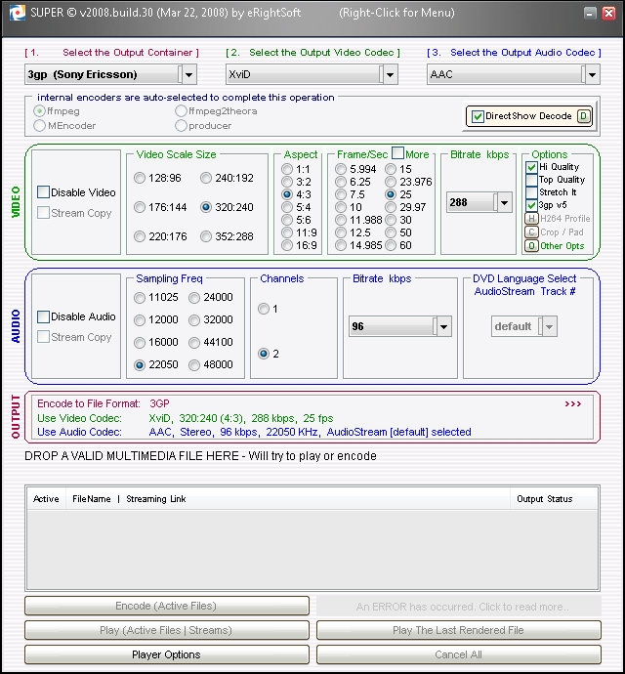Close the SUPER window
The height and width of the screenshot is (674, 625).
pyautogui.click(x=608, y=13)
